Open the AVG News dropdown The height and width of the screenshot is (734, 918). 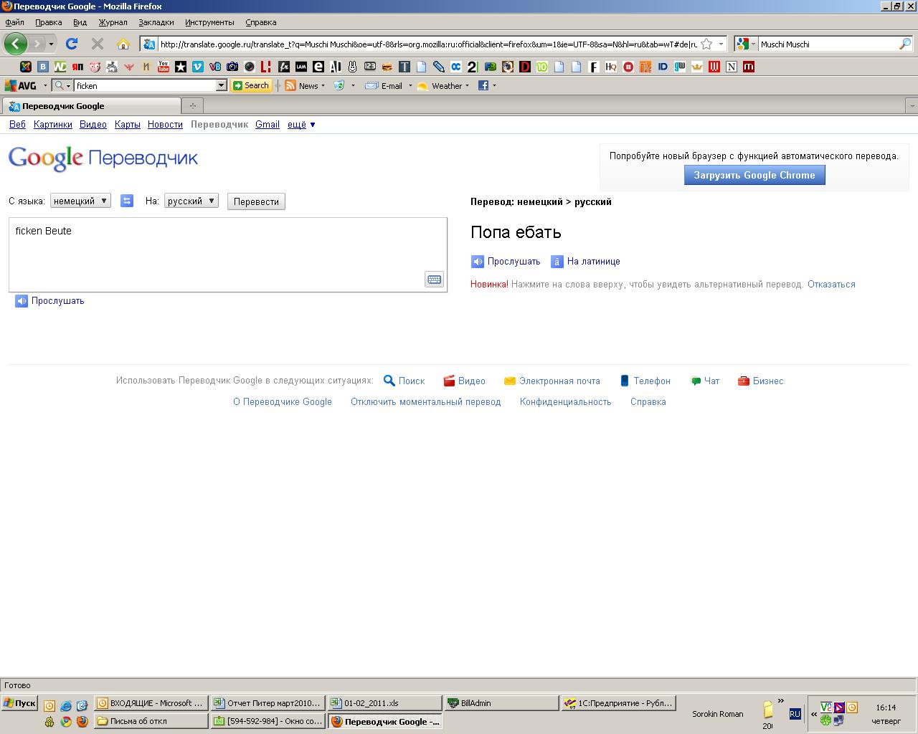[x=323, y=85]
